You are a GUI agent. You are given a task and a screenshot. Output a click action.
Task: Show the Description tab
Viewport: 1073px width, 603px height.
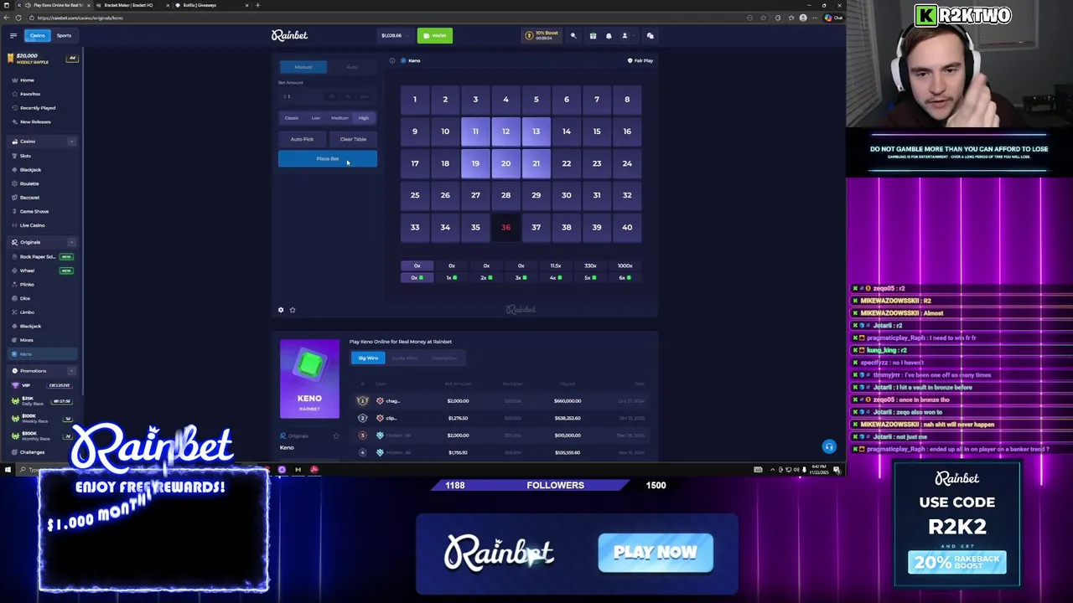(x=444, y=358)
